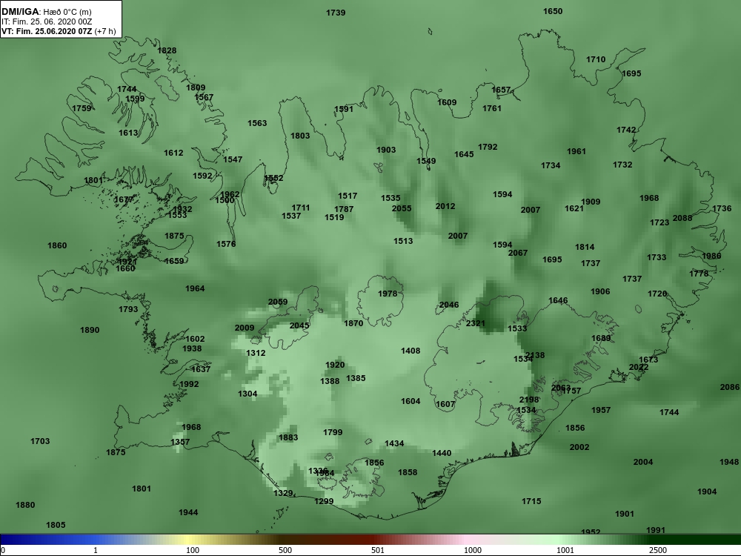Click the color scale label 1001
The width and height of the screenshot is (741, 556).
pyautogui.click(x=565, y=550)
